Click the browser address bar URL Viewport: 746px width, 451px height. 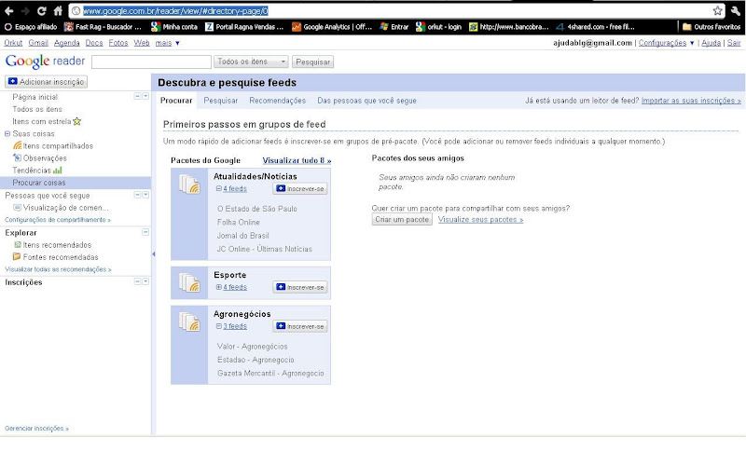pyautogui.click(x=175, y=10)
